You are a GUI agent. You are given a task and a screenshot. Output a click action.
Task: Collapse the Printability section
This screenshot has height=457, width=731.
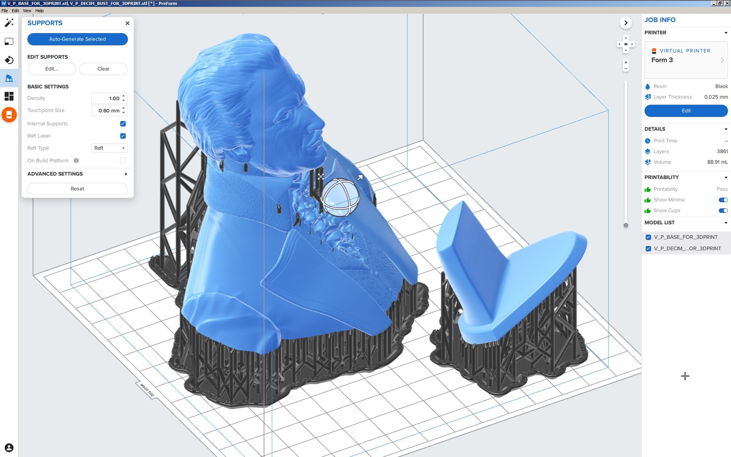tap(726, 177)
